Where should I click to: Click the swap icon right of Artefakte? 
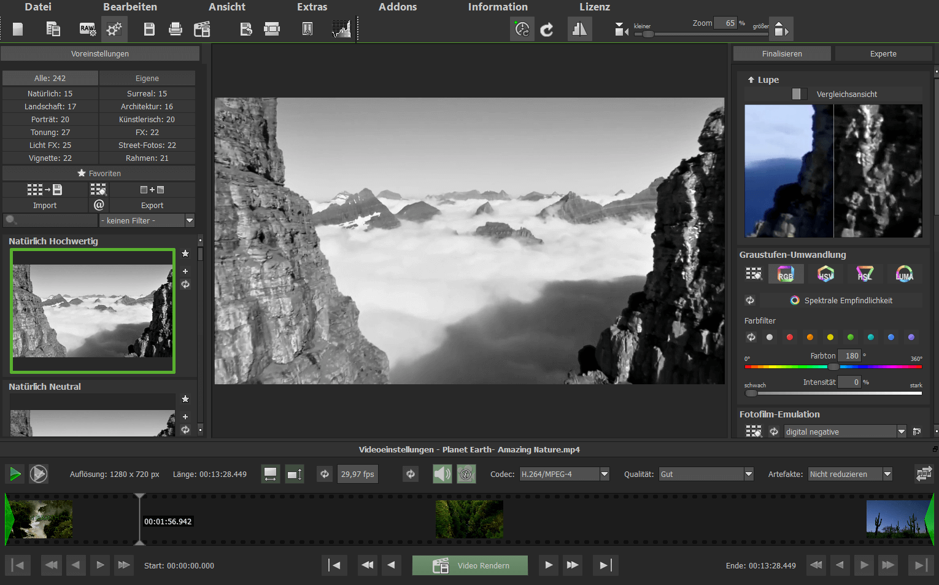coord(924,473)
